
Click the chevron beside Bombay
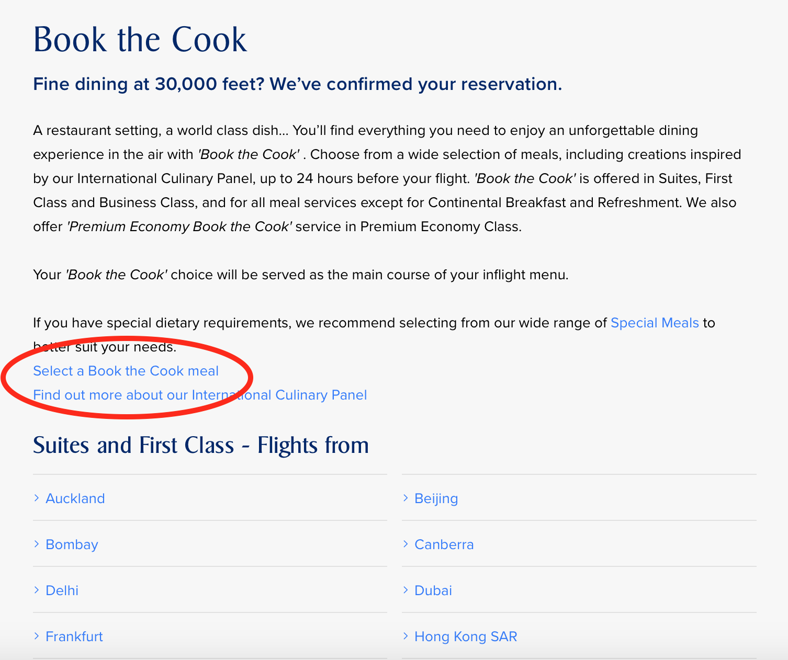pos(37,544)
